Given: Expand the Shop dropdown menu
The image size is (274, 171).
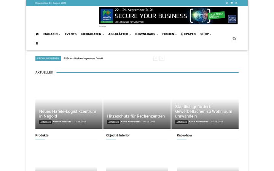Looking at the screenshot, I should click(x=206, y=34).
